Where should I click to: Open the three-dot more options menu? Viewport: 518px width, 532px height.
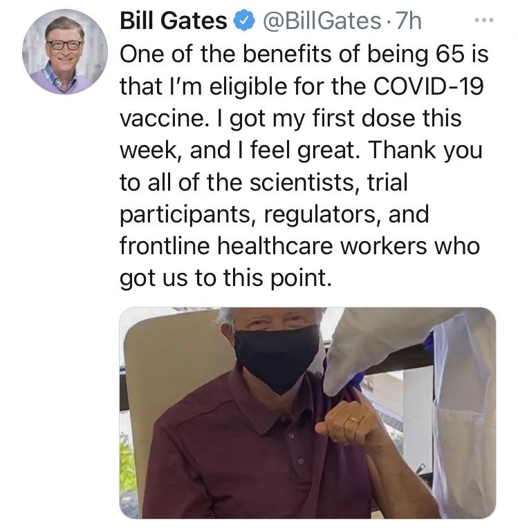(x=484, y=21)
